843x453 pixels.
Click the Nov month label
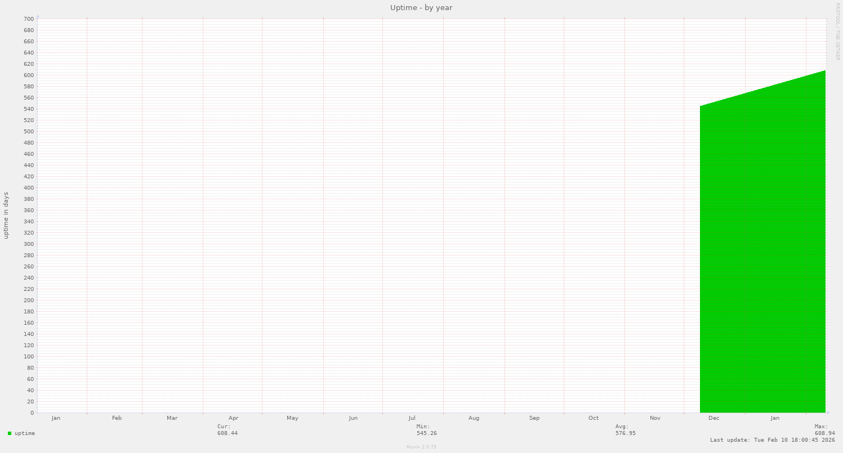tap(654, 418)
